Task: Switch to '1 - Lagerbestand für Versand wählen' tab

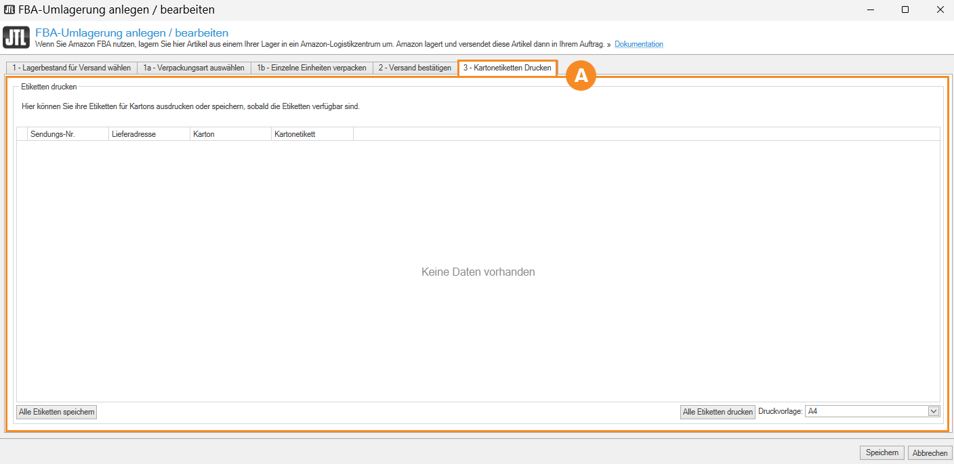Action: tap(71, 68)
